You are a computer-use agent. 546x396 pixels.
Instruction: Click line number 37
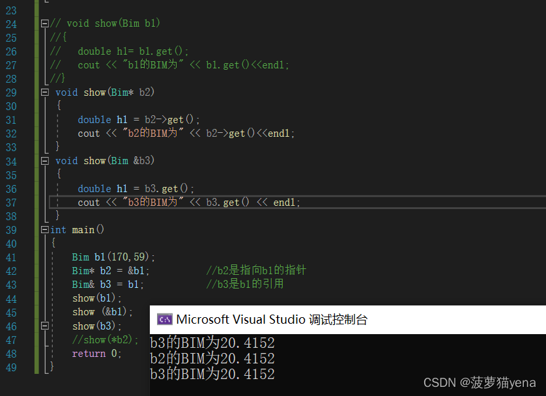pos(11,203)
